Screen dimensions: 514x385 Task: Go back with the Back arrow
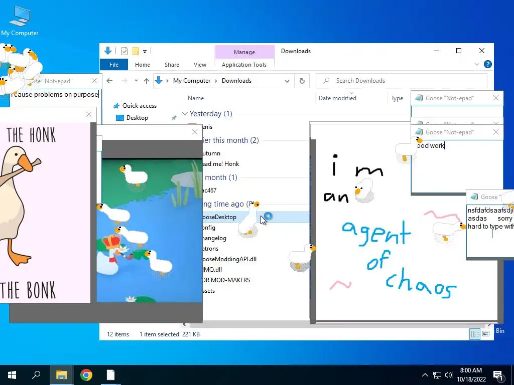coord(109,81)
